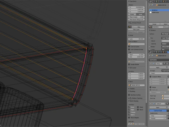Collapse the Item panel
Screen dimensions: 169x127
point(129,81)
